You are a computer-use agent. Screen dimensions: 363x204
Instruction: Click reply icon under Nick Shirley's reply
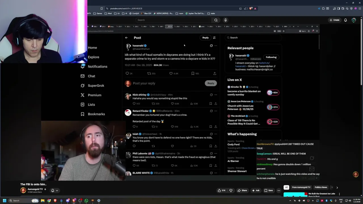click(x=134, y=104)
